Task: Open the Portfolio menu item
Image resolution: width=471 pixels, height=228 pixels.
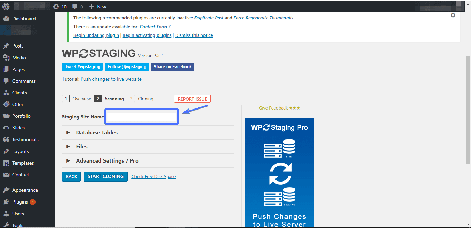Action: (28, 116)
